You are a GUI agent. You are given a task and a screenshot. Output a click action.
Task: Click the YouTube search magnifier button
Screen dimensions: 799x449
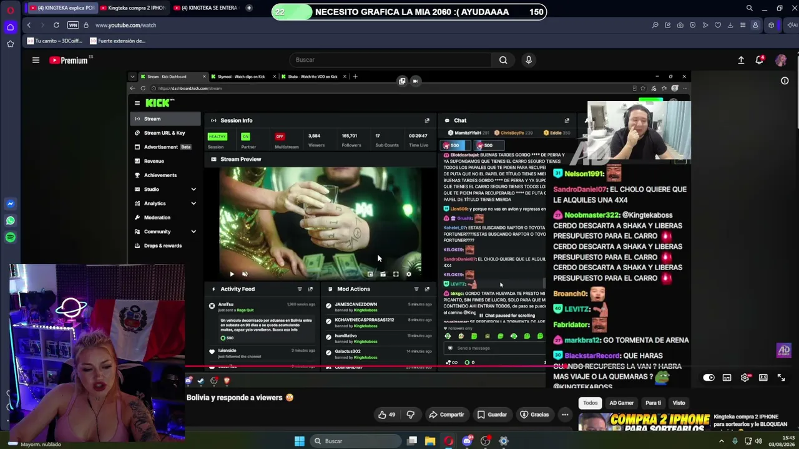(x=503, y=60)
